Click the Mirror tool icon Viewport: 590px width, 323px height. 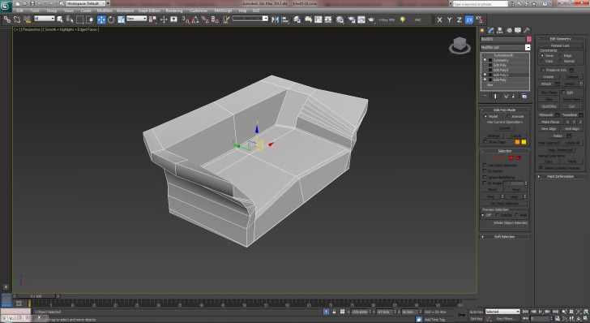point(276,19)
